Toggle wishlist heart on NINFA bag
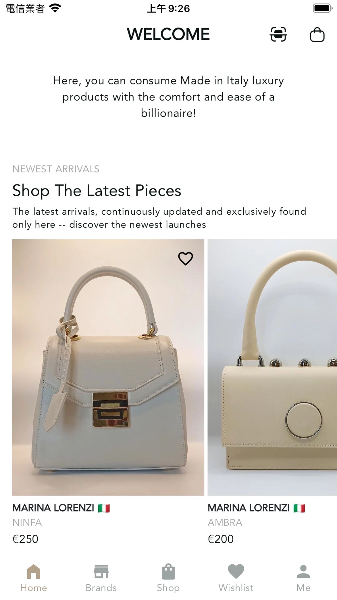Viewport: 337px width, 600px height. coord(185,258)
